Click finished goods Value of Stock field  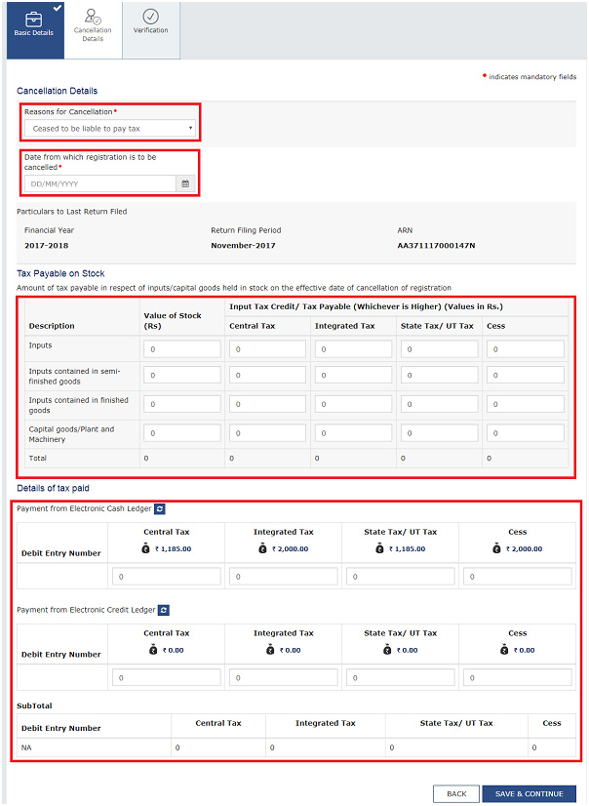182,404
